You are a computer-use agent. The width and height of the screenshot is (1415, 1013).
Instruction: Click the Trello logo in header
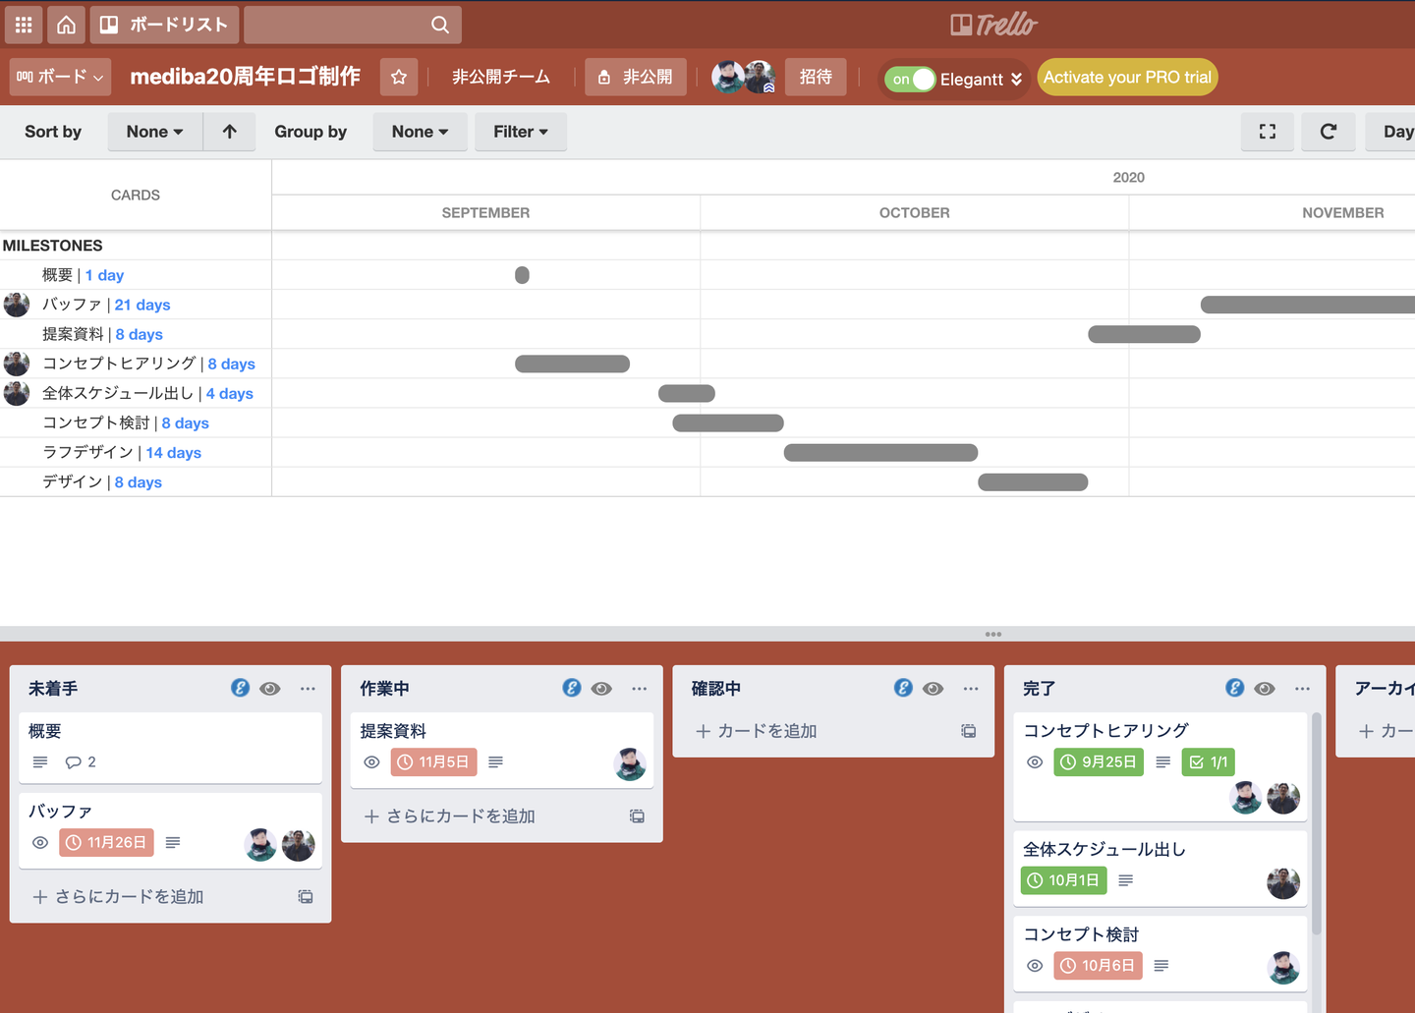[x=993, y=25]
